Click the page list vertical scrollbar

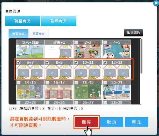point(141,56)
